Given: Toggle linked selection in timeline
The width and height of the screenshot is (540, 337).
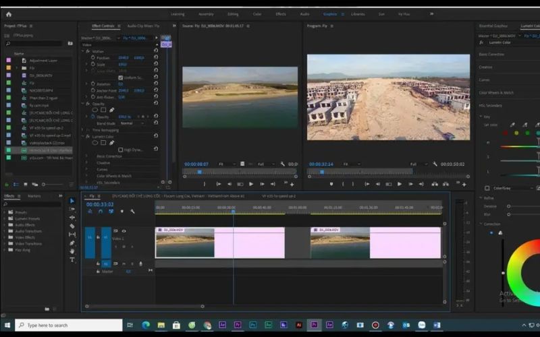Looking at the screenshot, I should click(x=111, y=212).
